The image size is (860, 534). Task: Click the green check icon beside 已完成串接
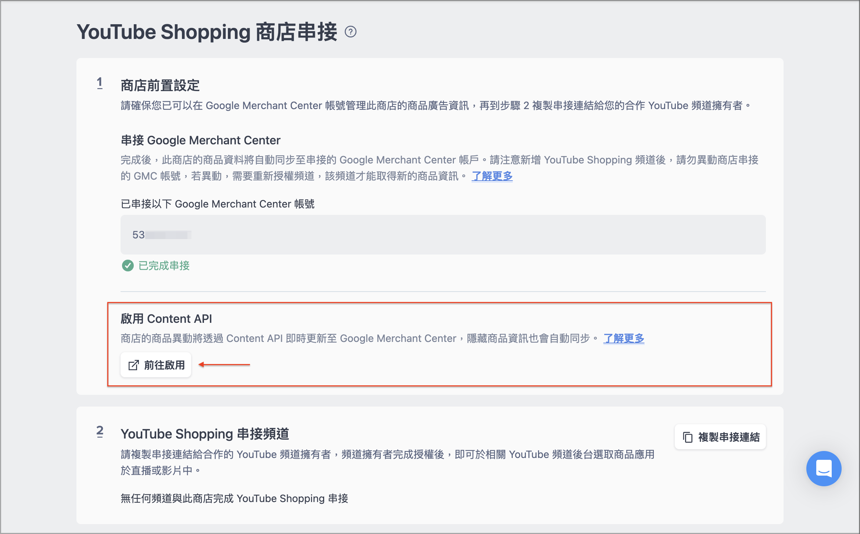click(x=128, y=266)
